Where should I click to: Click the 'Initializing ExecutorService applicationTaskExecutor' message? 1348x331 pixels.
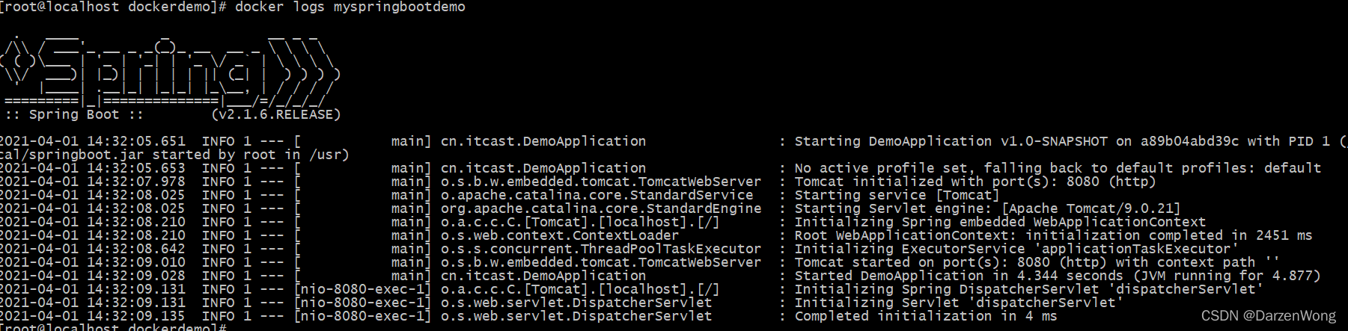[x=1016, y=249]
